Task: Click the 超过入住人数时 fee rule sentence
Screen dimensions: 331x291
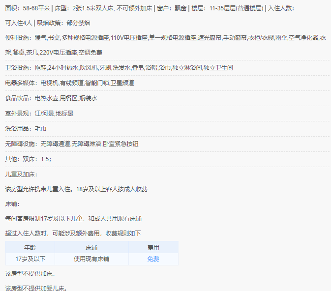Action: click(73, 233)
